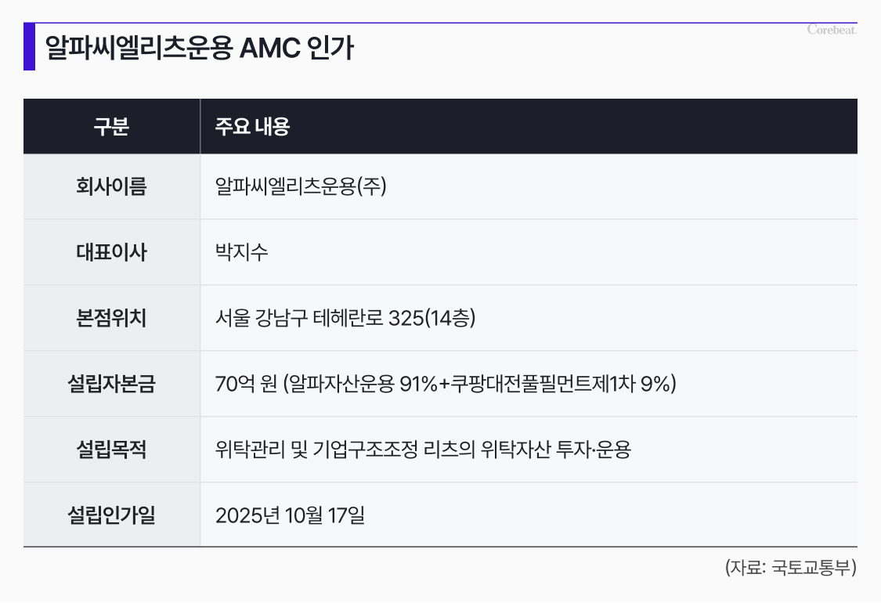Click the 쿠팡대전풀필먼트제1차 9% shareholder text
Viewport: 881px width, 603px height.
(558, 385)
